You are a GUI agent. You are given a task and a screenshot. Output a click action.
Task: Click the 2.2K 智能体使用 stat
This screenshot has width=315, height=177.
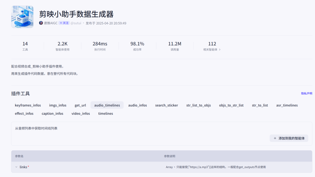pos(62,46)
